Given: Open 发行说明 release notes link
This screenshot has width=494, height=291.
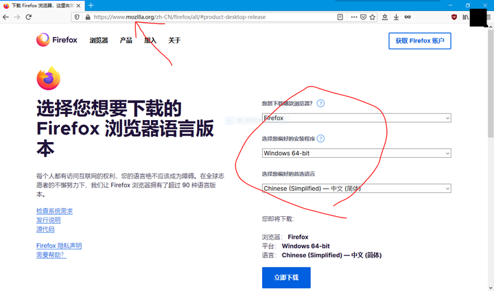Looking at the screenshot, I should [48, 220].
